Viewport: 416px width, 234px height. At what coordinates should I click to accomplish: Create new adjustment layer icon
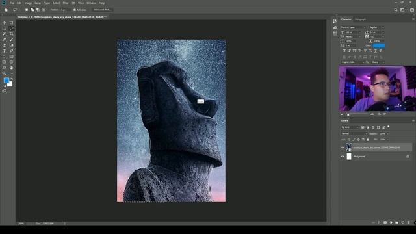point(391,222)
